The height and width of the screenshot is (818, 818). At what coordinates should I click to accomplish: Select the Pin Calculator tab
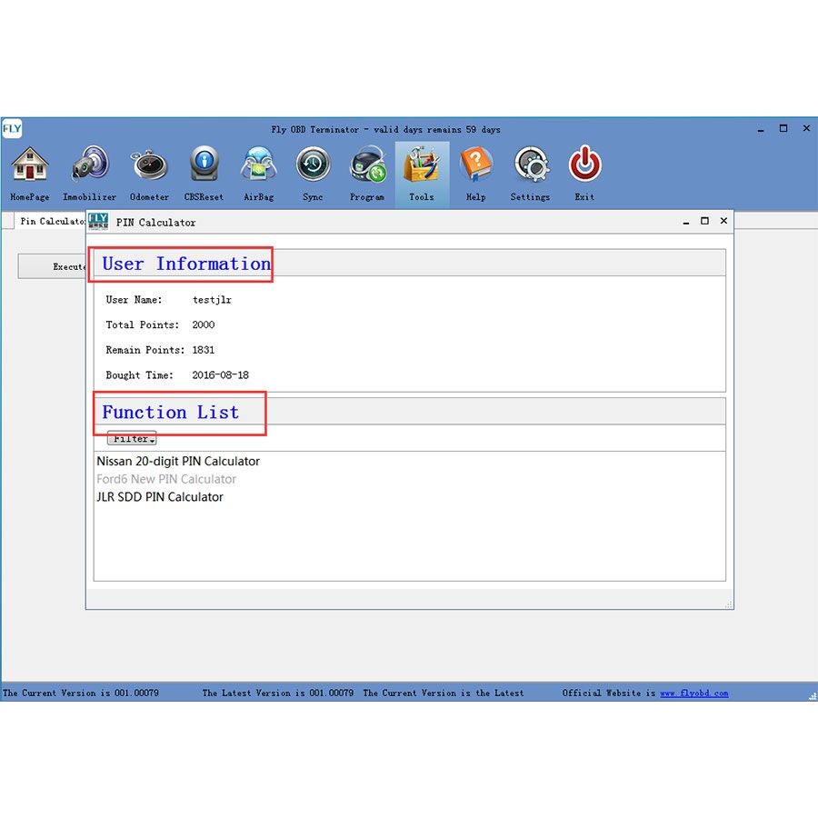pyautogui.click(x=52, y=221)
